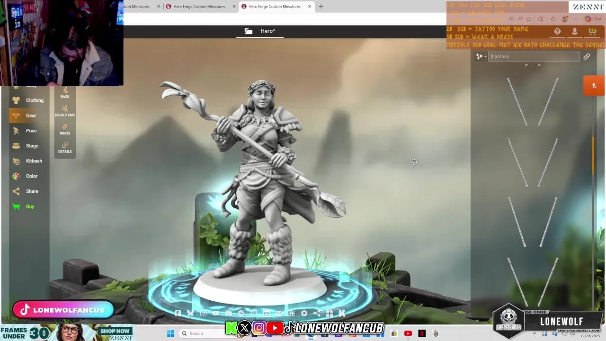Click the Fantasy search field

(534, 56)
